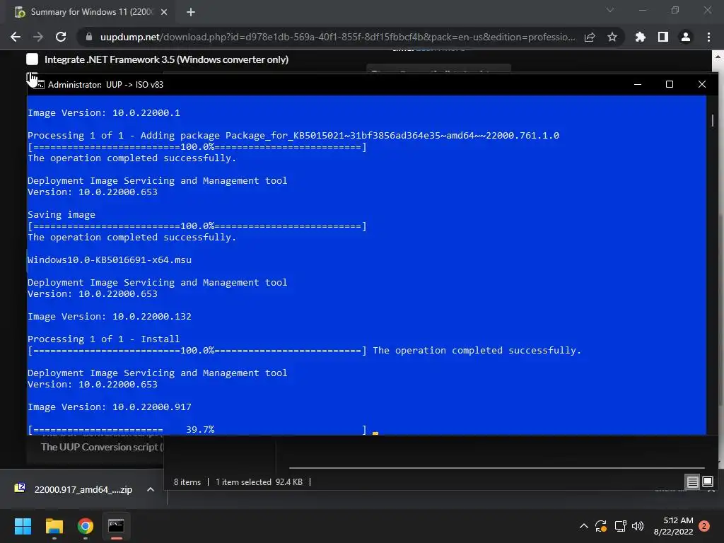Viewport: 724px width, 543px height.
Task: Click text Image Version: 10.0.22000.917
Action: [110, 407]
